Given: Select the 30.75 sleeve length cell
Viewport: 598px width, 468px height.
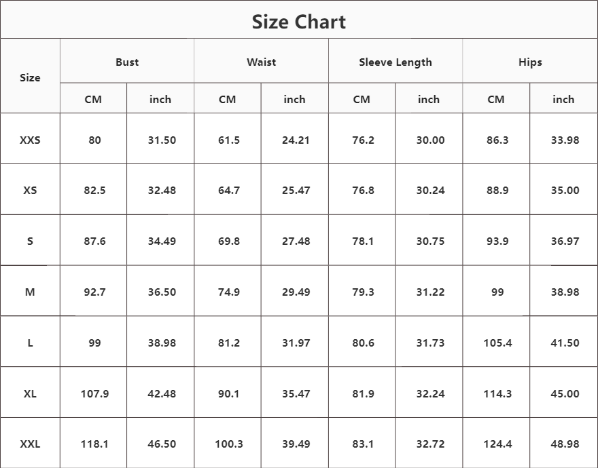Looking at the screenshot, I should coord(430,241).
